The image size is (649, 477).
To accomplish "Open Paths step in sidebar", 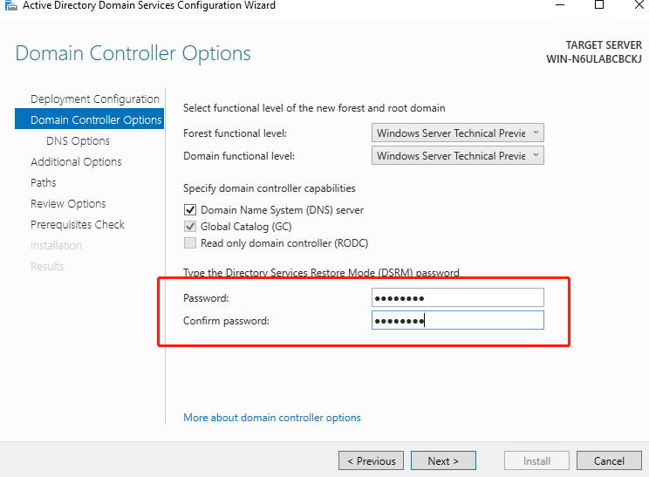I will point(44,182).
